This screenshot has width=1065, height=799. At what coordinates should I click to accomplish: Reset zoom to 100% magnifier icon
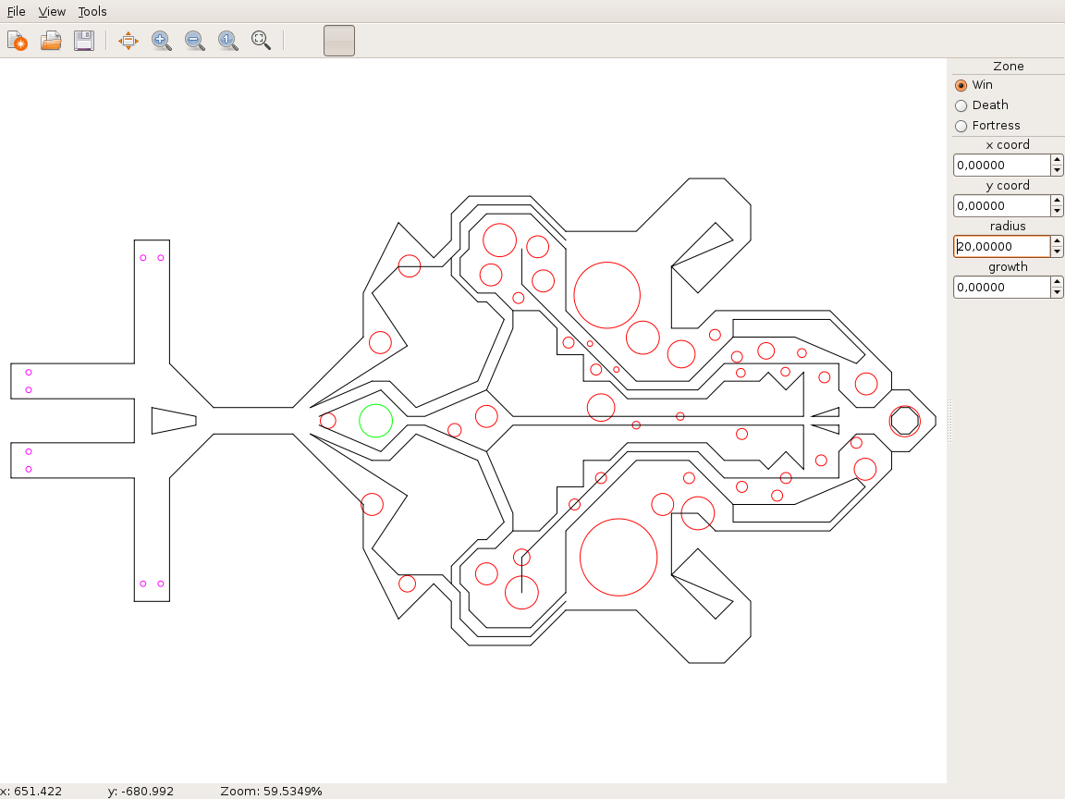pos(228,41)
